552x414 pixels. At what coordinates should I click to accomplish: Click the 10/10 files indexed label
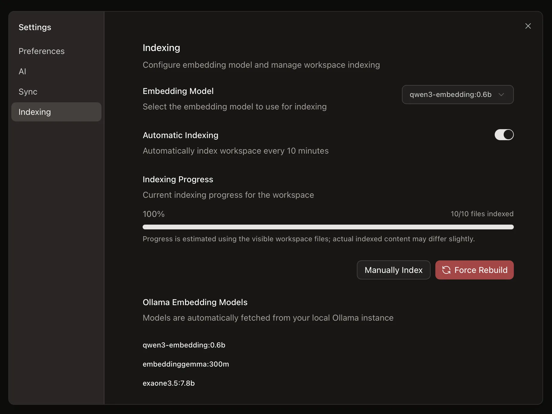tap(482, 214)
